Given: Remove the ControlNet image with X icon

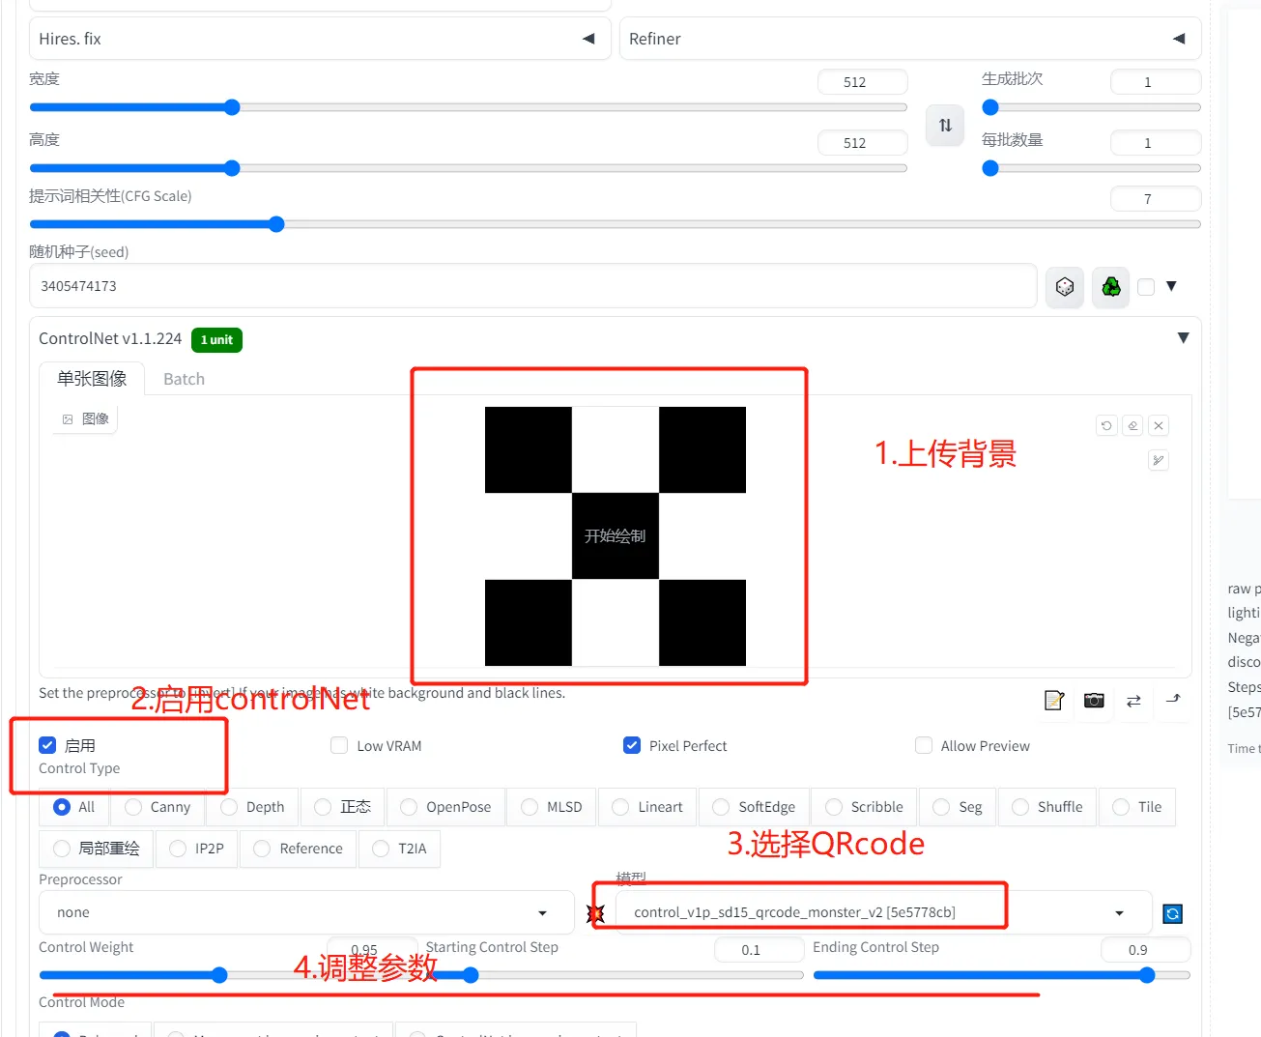Looking at the screenshot, I should click(1159, 425).
